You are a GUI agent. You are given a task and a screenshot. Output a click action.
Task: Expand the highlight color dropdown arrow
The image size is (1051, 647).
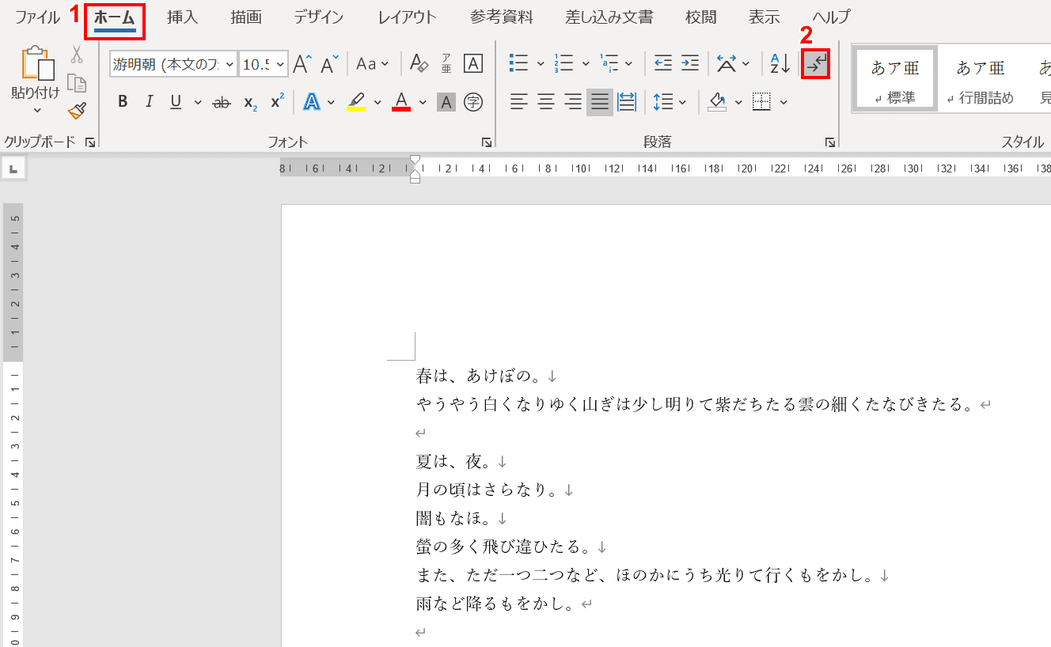click(x=378, y=102)
